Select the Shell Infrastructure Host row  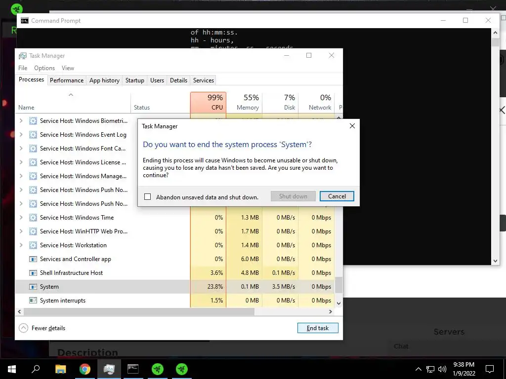point(175,273)
